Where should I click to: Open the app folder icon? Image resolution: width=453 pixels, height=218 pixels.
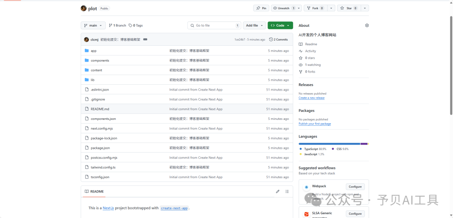tap(87, 51)
